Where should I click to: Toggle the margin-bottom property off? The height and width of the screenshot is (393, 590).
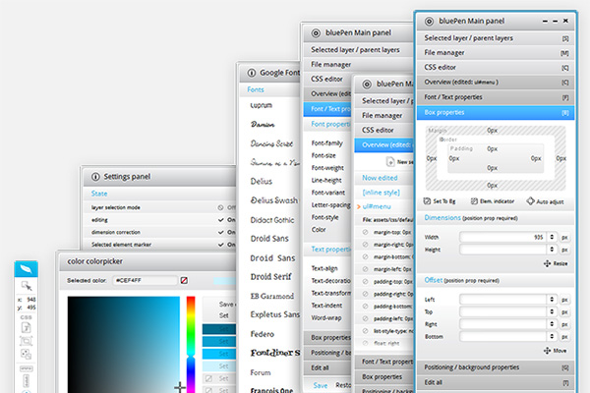tap(365, 256)
